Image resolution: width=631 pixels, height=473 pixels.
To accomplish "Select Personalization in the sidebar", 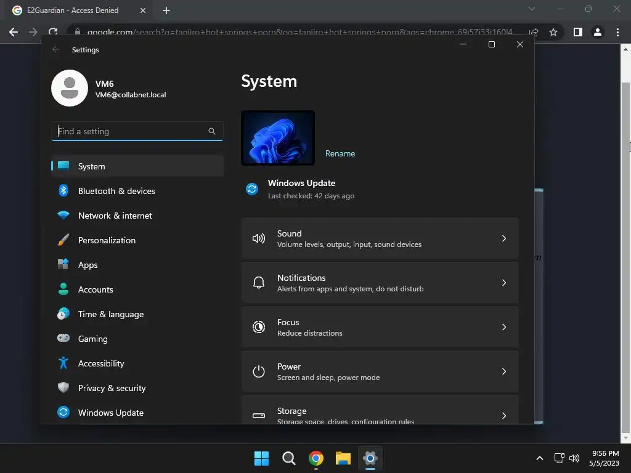I will pyautogui.click(x=137, y=240).
